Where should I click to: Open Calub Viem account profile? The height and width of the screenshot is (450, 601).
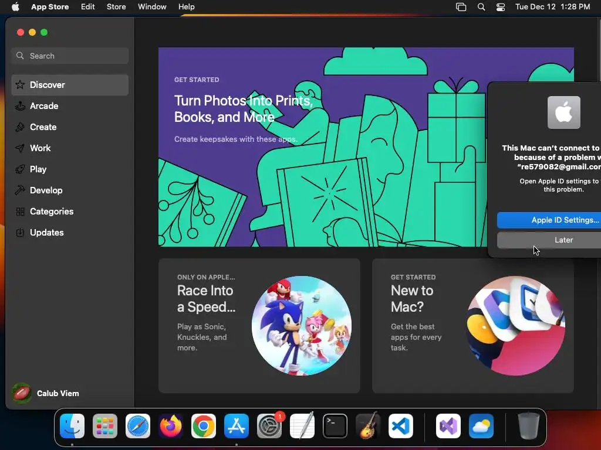[x=46, y=393]
